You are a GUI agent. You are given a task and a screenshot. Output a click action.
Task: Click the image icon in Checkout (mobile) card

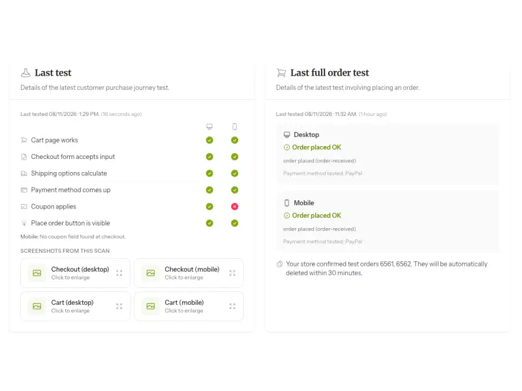click(151, 273)
